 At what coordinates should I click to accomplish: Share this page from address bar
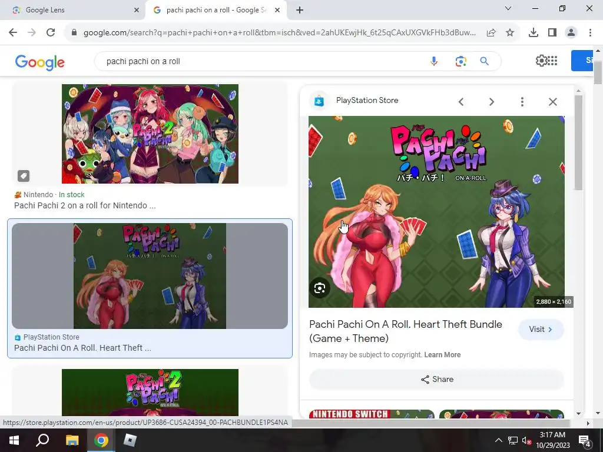click(491, 33)
